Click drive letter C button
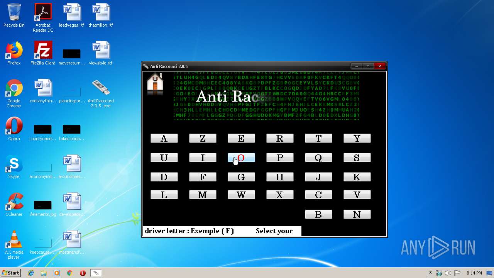Image resolution: width=494 pixels, height=278 pixels. [318, 195]
